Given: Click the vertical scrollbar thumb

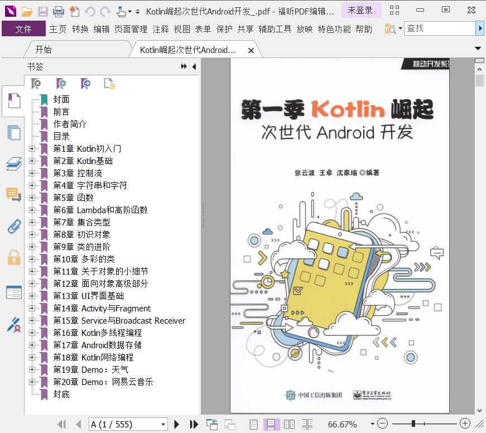Looking at the screenshot, I should coord(479,81).
